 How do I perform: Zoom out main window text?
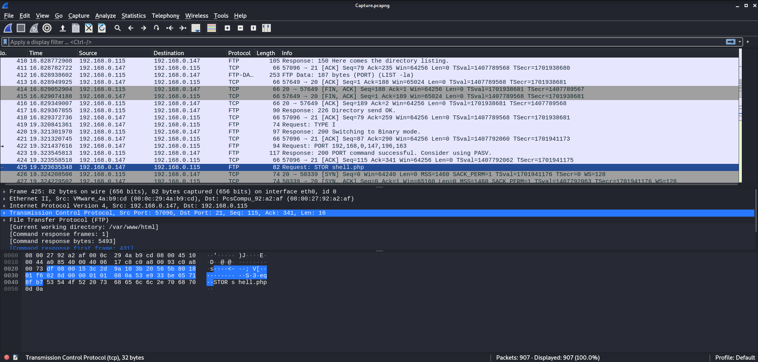[x=240, y=28]
